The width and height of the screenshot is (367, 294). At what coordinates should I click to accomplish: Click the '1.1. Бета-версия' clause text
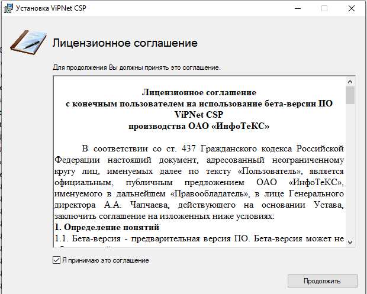coord(199,238)
